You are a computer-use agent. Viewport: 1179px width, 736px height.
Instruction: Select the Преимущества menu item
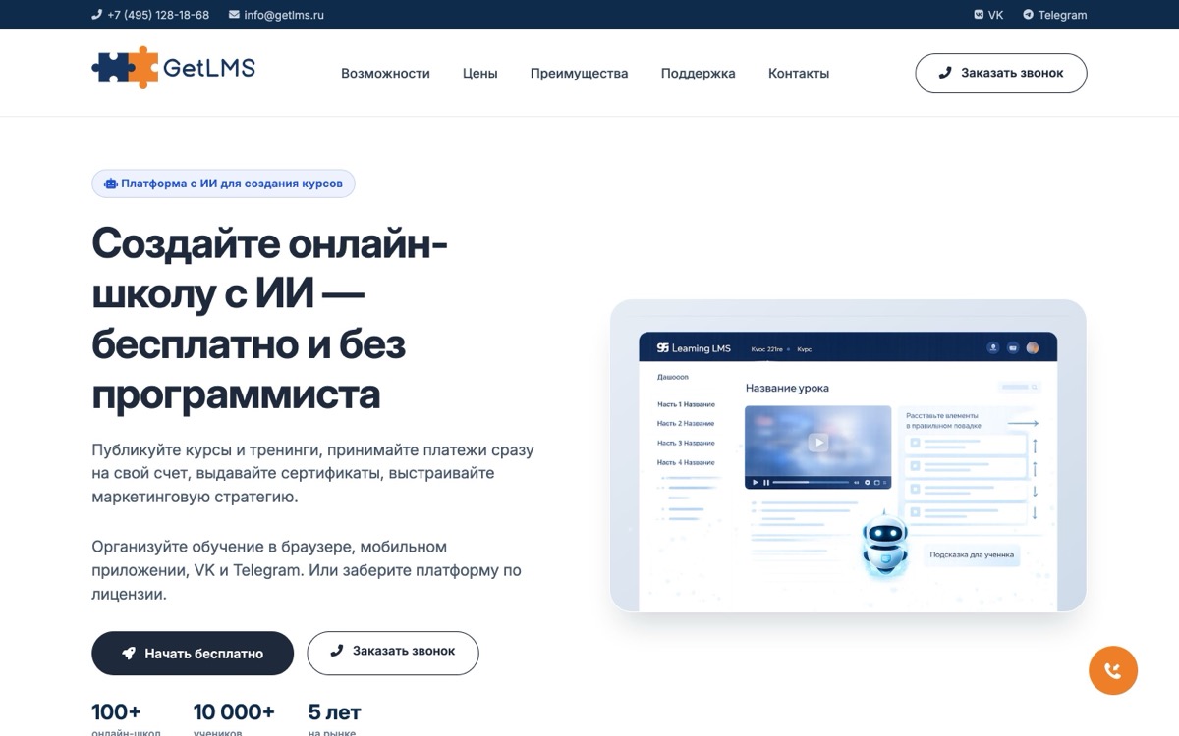tap(579, 73)
